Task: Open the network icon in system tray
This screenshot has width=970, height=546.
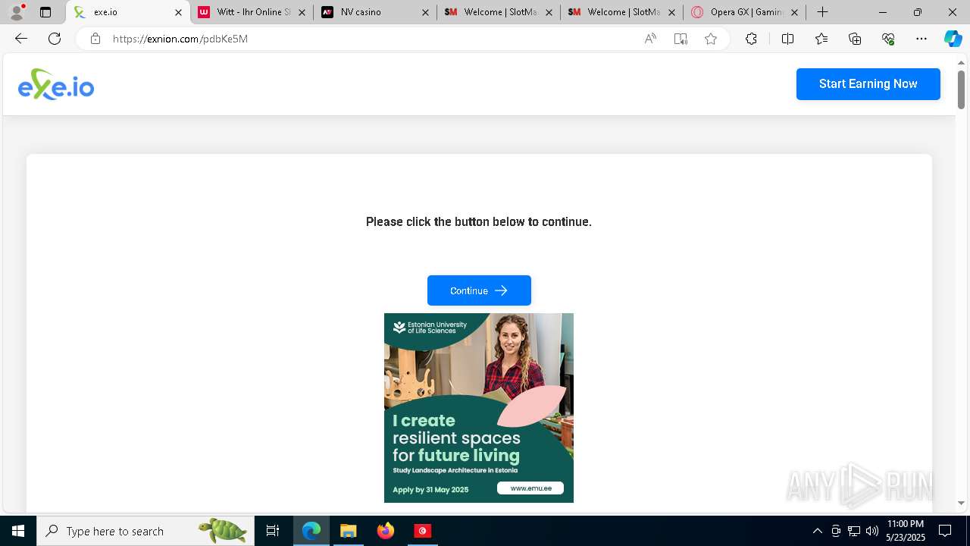Action: tap(854, 531)
